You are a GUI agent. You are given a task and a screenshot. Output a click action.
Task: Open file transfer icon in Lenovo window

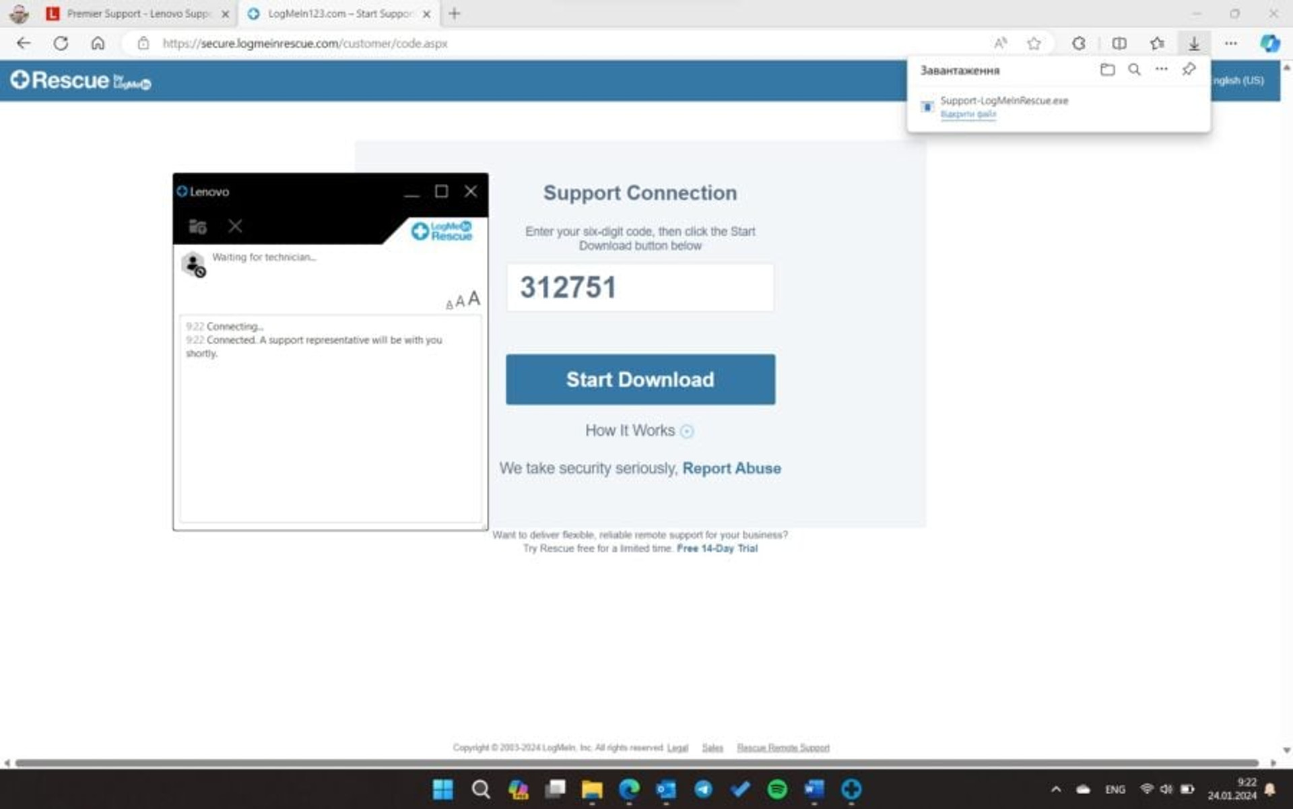pyautogui.click(x=197, y=226)
